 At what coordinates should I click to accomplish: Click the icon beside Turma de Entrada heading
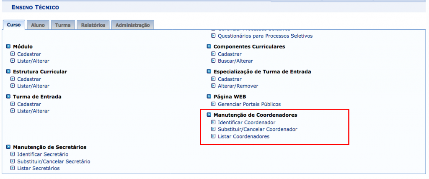pos(8,97)
